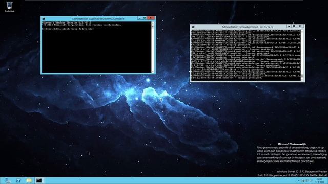Click the Opdrachtprompt scrollbar thumb
The image size is (328, 184).
click(302, 76)
